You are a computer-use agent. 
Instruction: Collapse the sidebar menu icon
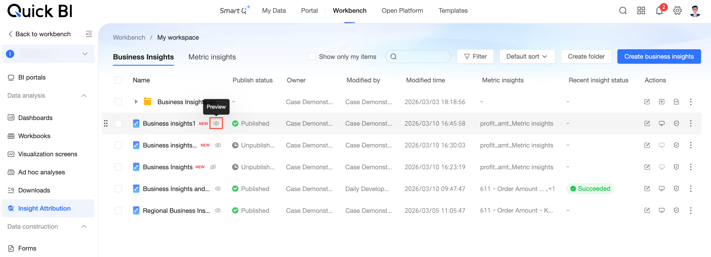[x=89, y=34]
